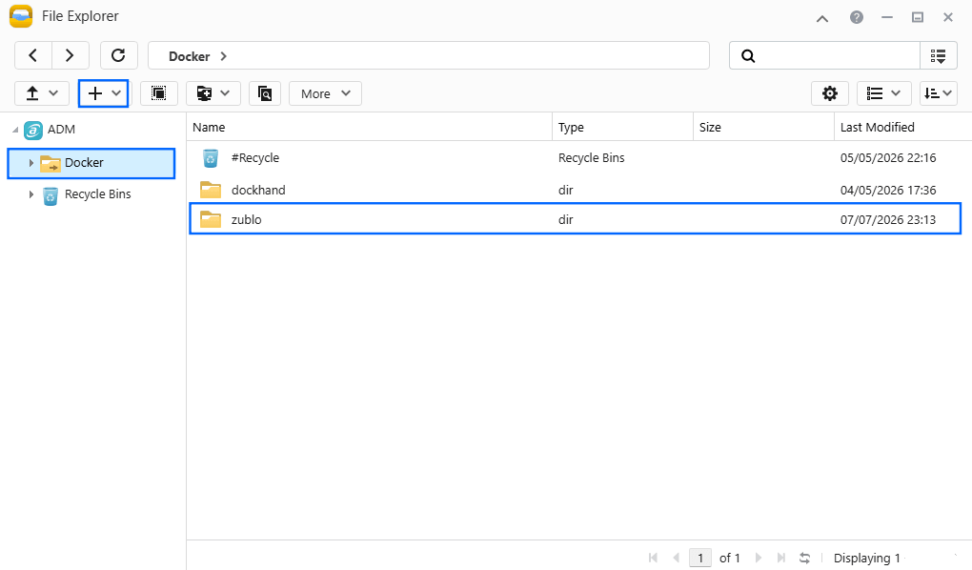Select Recycle Bins in the sidebar
Image resolution: width=972 pixels, height=570 pixels.
pos(97,194)
